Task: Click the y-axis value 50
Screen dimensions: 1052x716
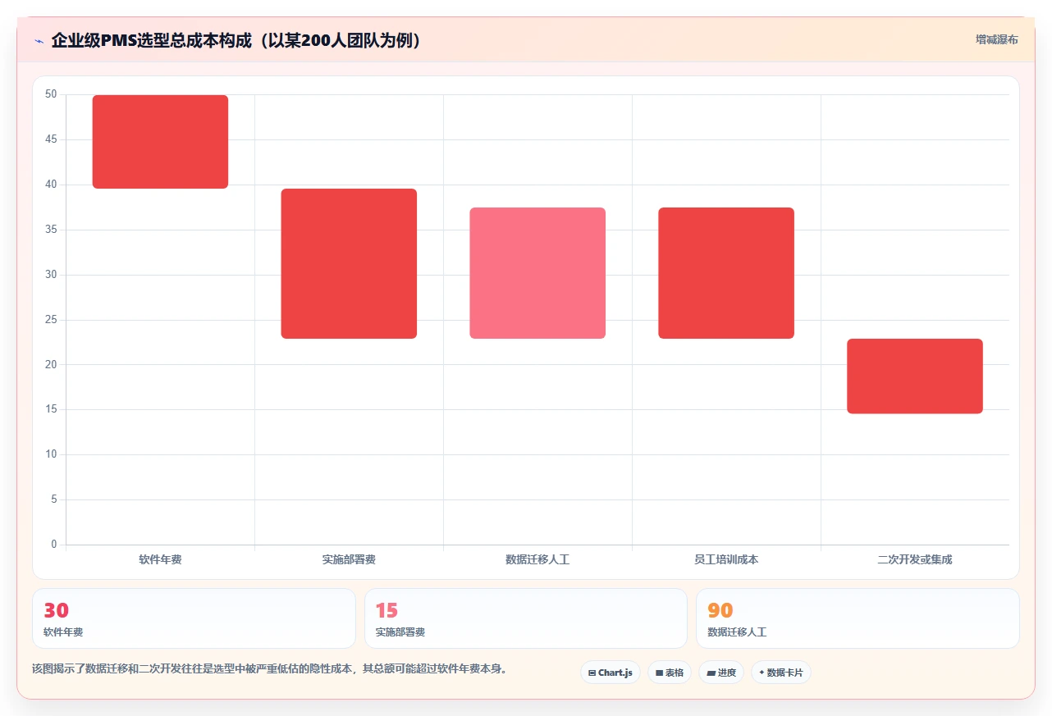Action: point(51,94)
